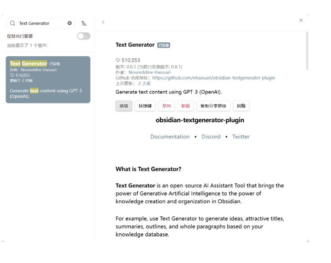Image resolution: width=331 pixels, height=263 pixels.
Task: Uninstall the plugin with 卸载 button
Action: point(186,106)
